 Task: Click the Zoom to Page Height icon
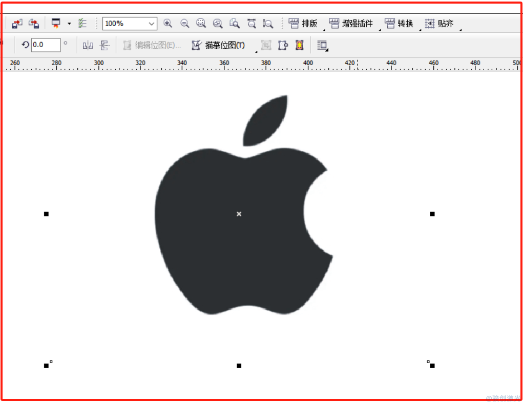point(268,24)
